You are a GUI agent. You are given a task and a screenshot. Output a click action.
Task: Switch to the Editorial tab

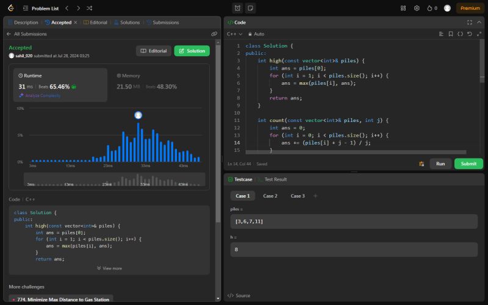coord(95,23)
